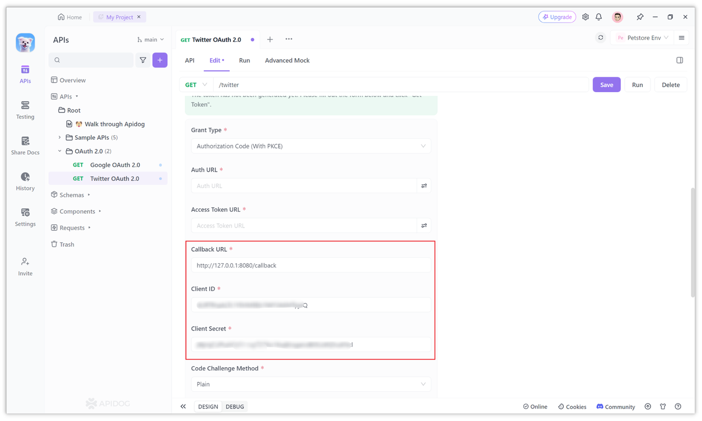Open Invite members option

click(25, 266)
